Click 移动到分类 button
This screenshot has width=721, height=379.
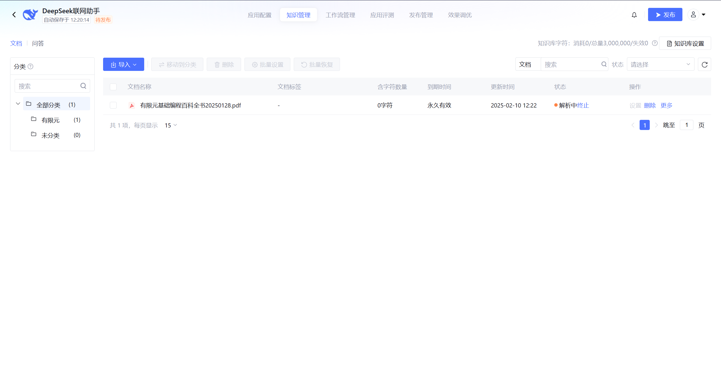point(177,64)
